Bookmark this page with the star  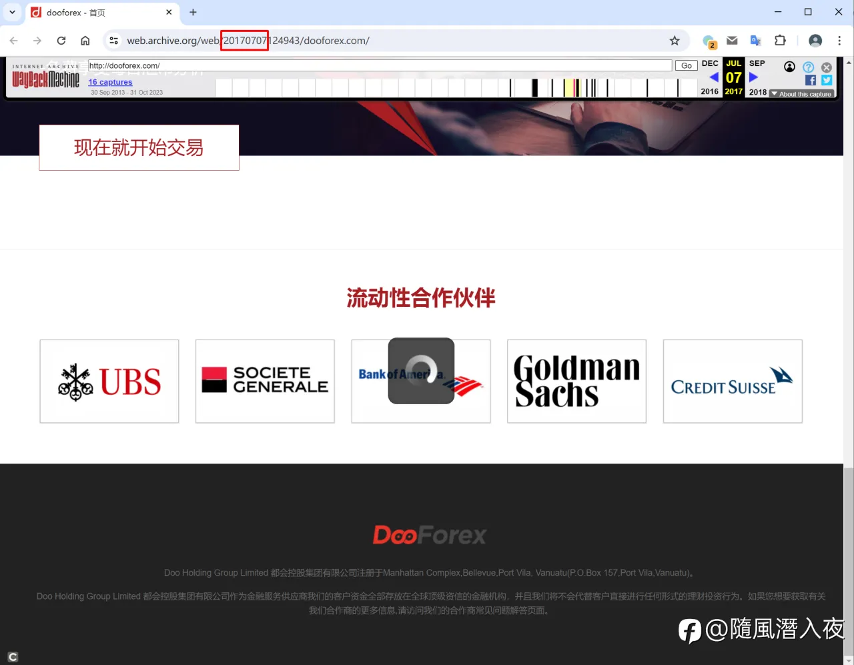click(x=675, y=41)
